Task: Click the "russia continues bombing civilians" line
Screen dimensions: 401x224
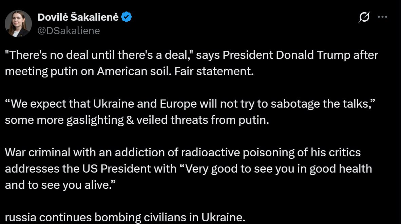Action: pyautogui.click(x=125, y=218)
